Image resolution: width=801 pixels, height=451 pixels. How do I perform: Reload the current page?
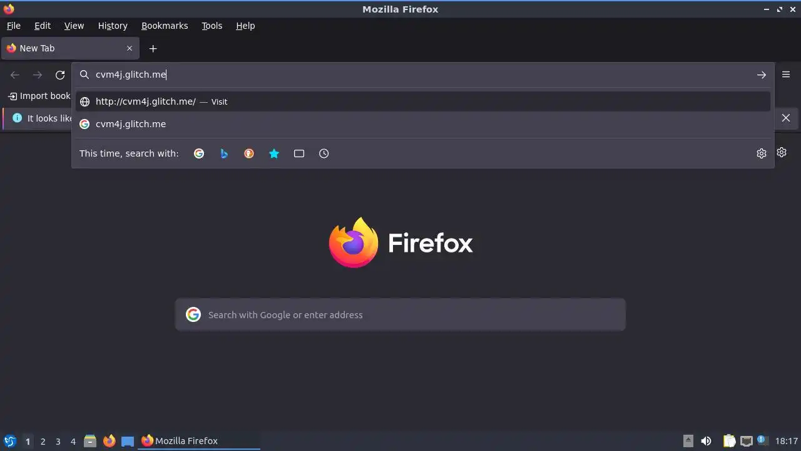(60, 75)
